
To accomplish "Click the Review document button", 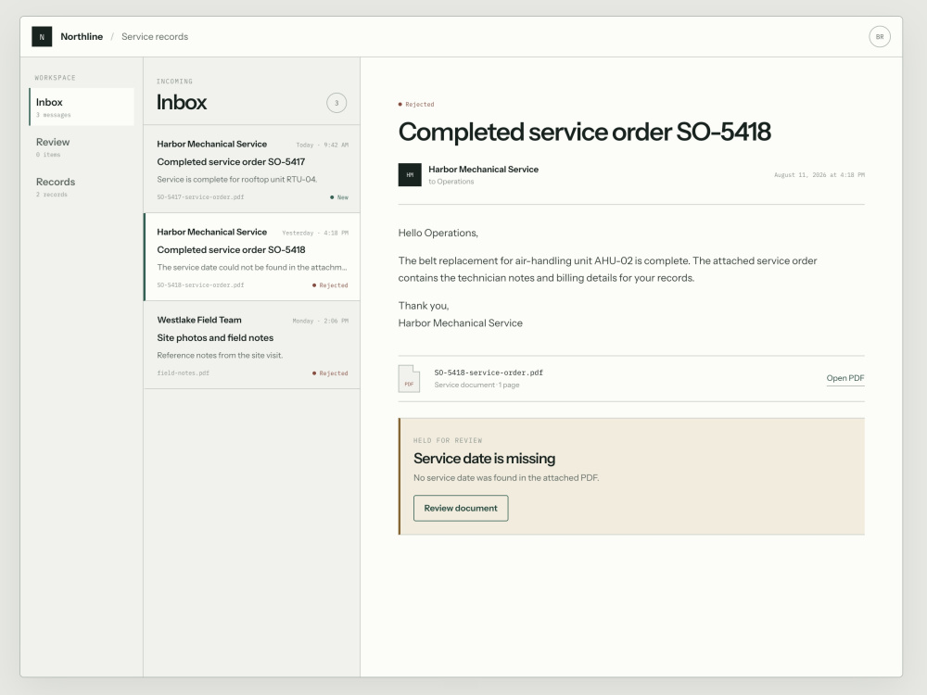I will pyautogui.click(x=461, y=508).
